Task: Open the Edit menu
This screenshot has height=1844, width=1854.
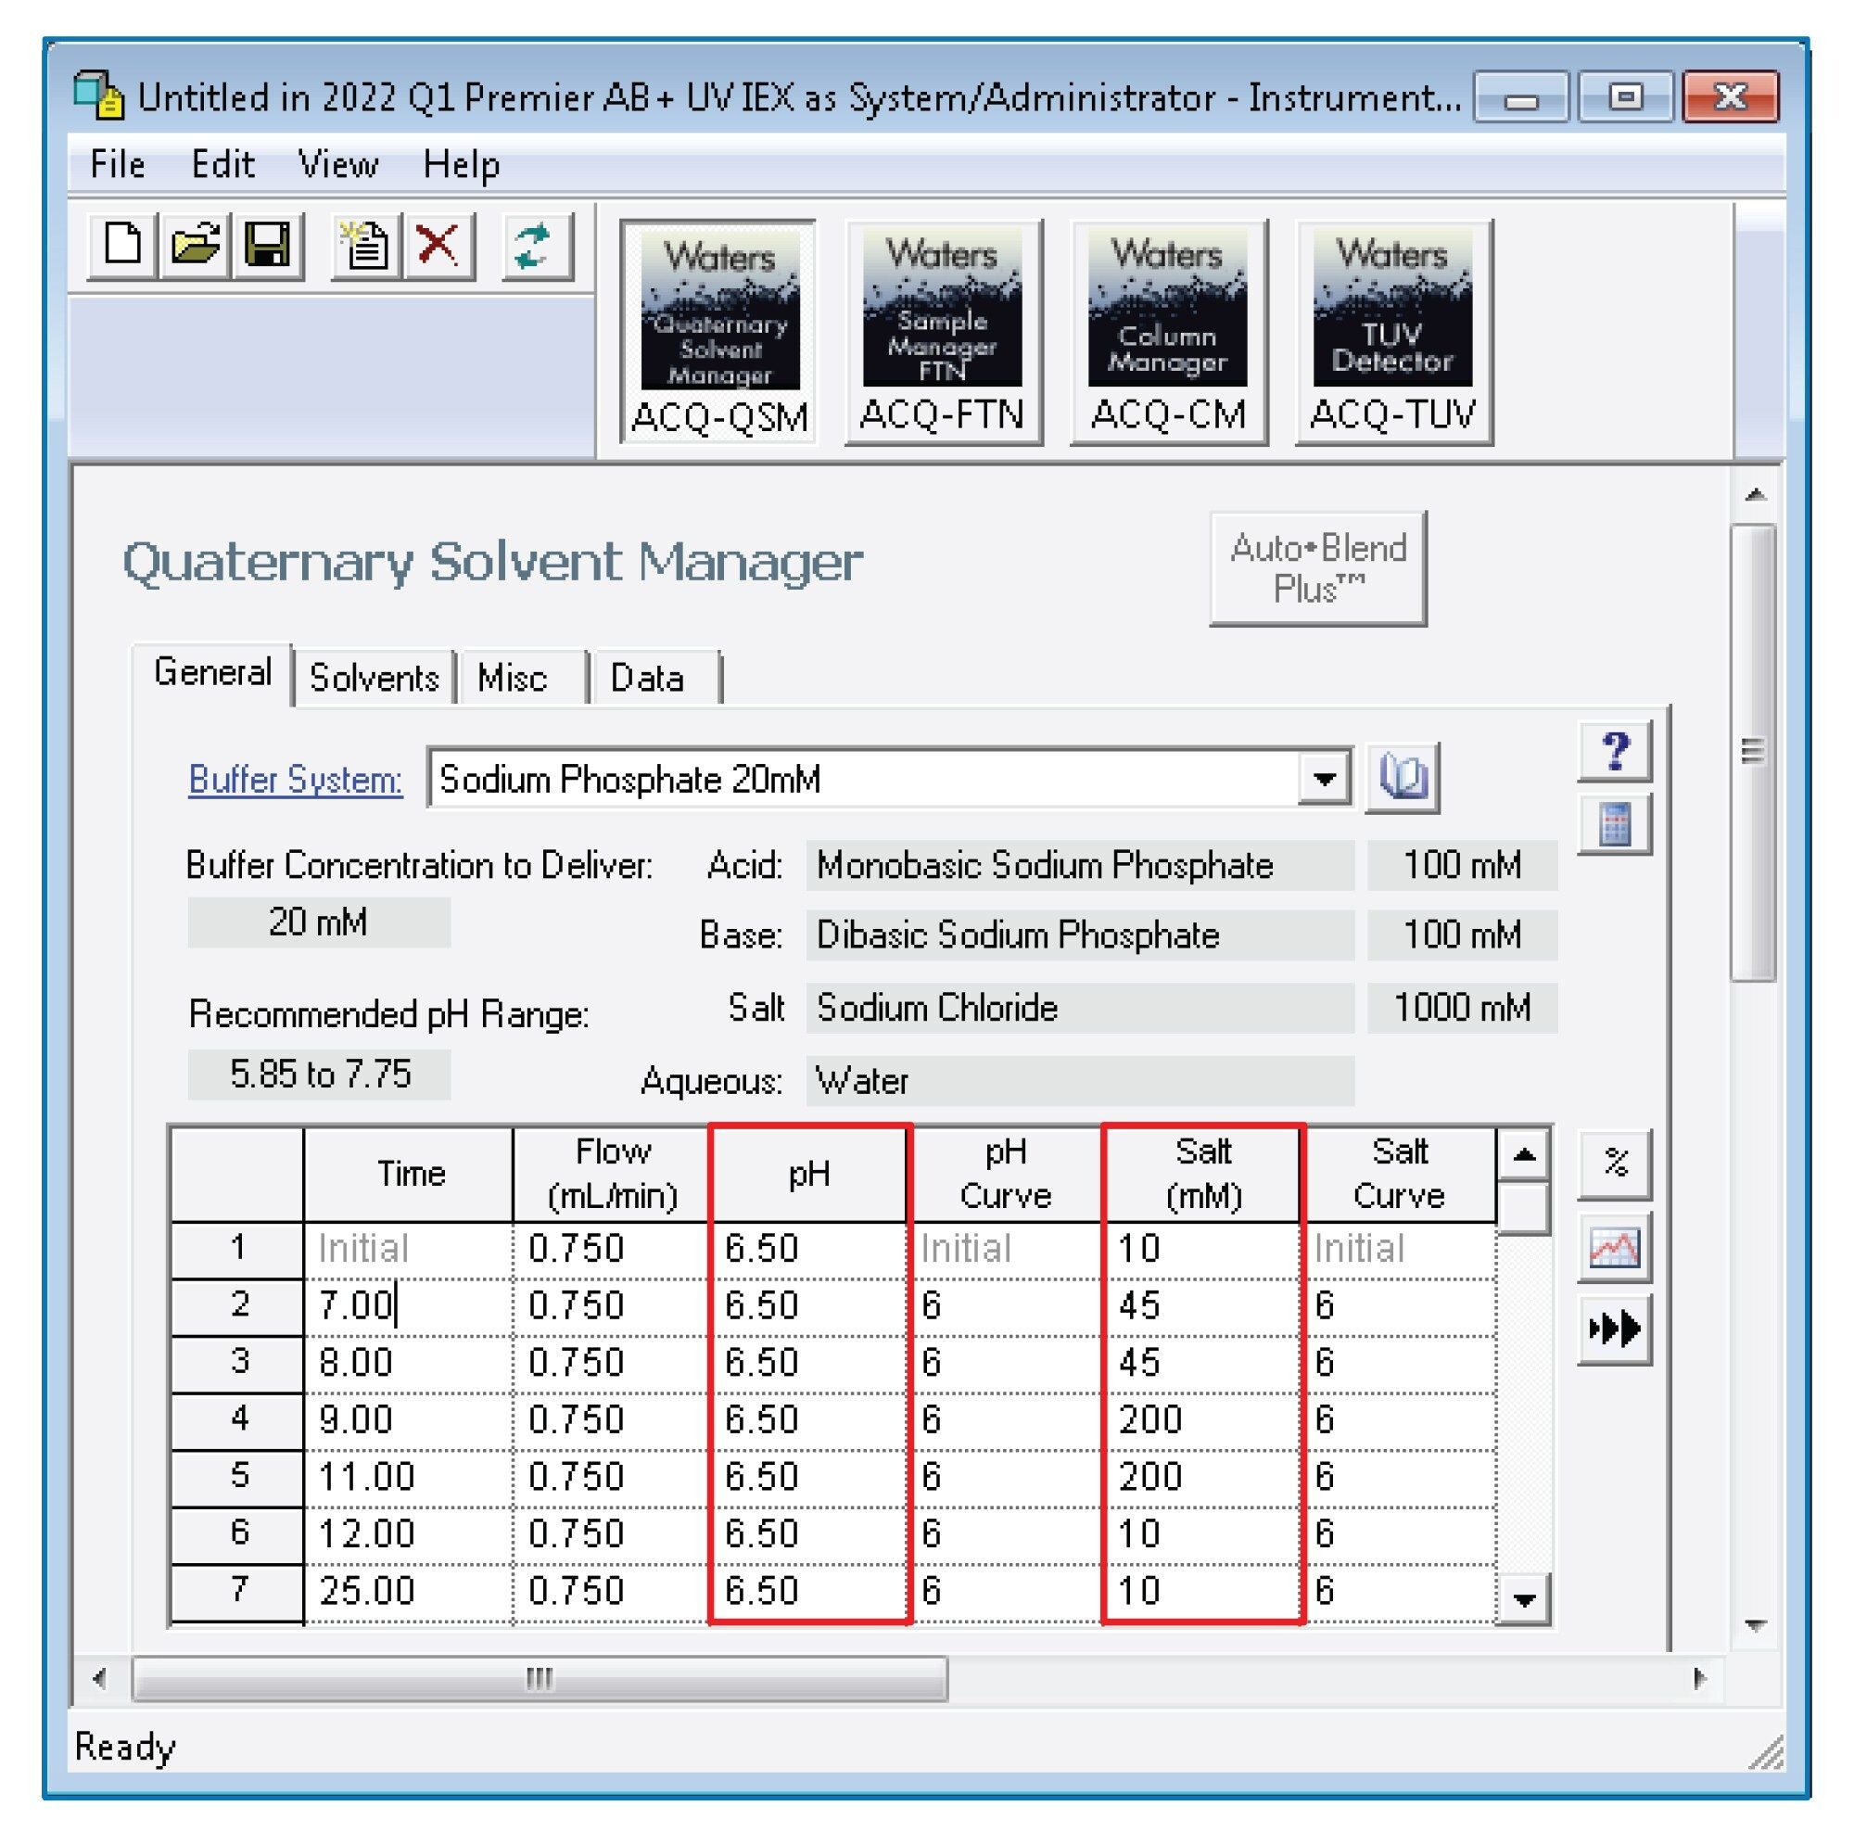Action: coord(222,164)
